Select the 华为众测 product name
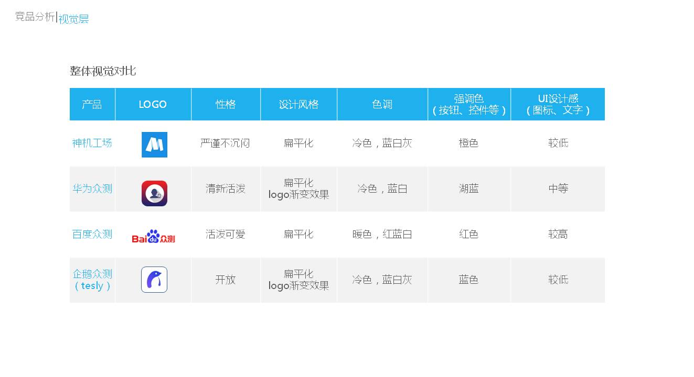Image resolution: width=694 pixels, height=377 pixels. click(92, 188)
